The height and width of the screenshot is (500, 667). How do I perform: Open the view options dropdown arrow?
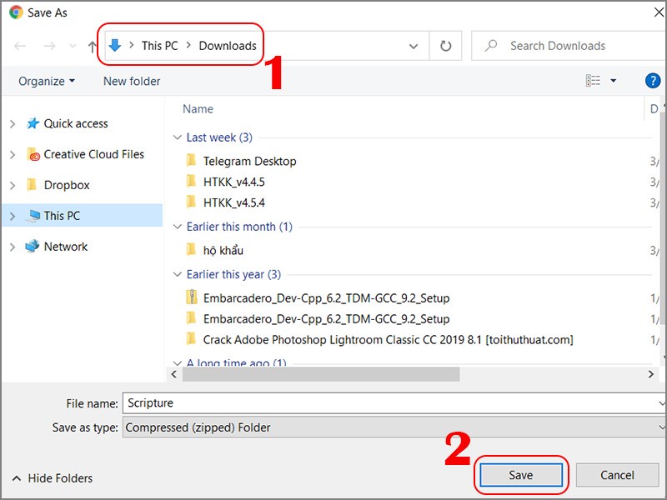click(x=614, y=80)
